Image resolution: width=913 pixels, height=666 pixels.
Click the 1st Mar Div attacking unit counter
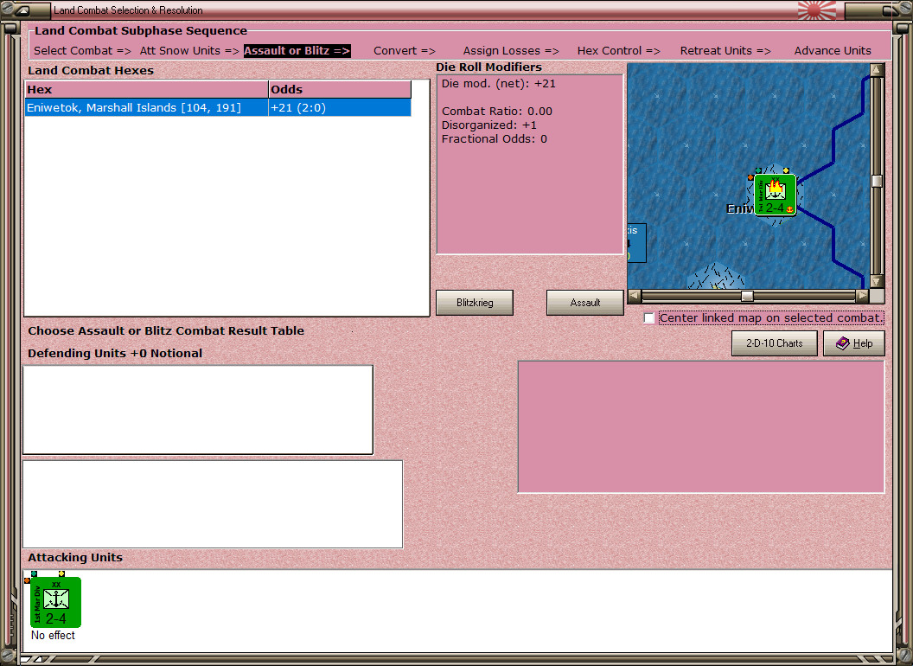tap(55, 602)
